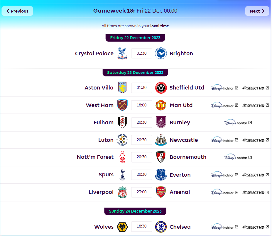
Task: Click the Sheffield Utd team name
Action: [187, 88]
